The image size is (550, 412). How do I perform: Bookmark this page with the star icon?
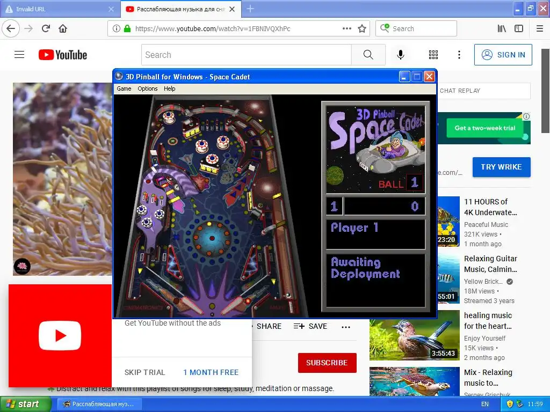(x=362, y=28)
